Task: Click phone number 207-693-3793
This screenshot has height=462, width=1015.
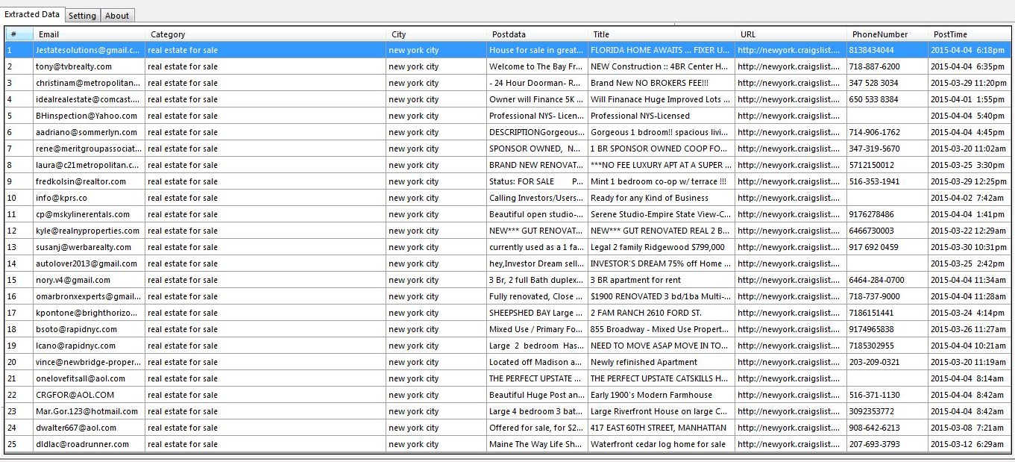Action: point(874,444)
